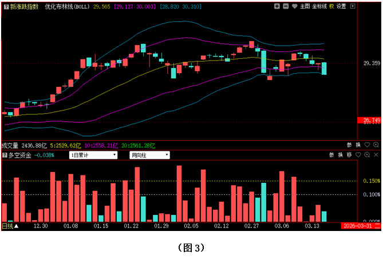Open the 同向柱 dropdown
This screenshot has height=259, width=383.
149,155
